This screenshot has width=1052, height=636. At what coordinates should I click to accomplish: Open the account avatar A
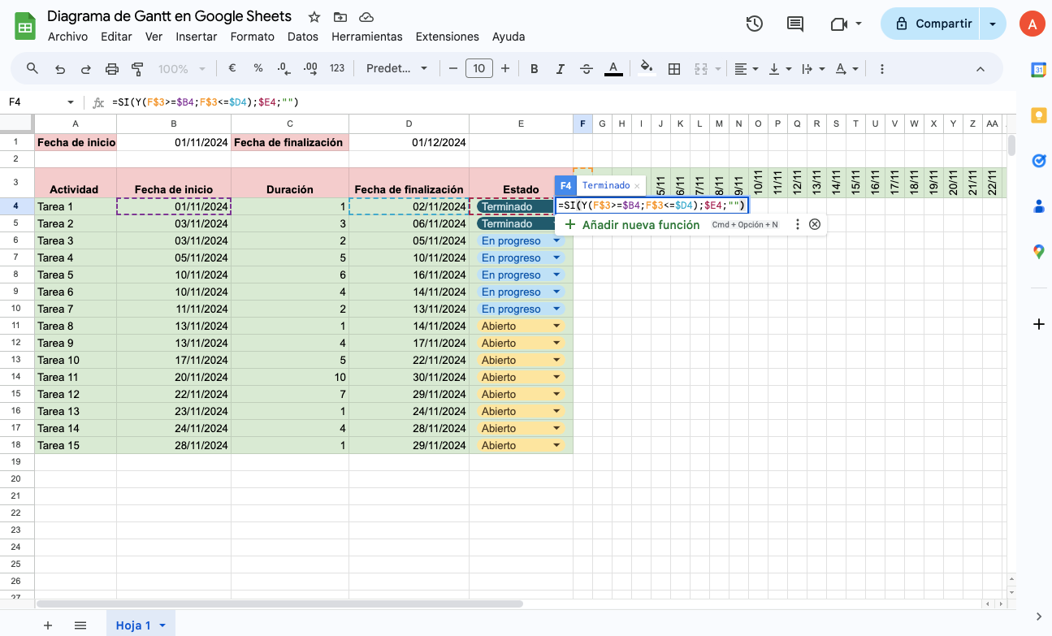1032,24
